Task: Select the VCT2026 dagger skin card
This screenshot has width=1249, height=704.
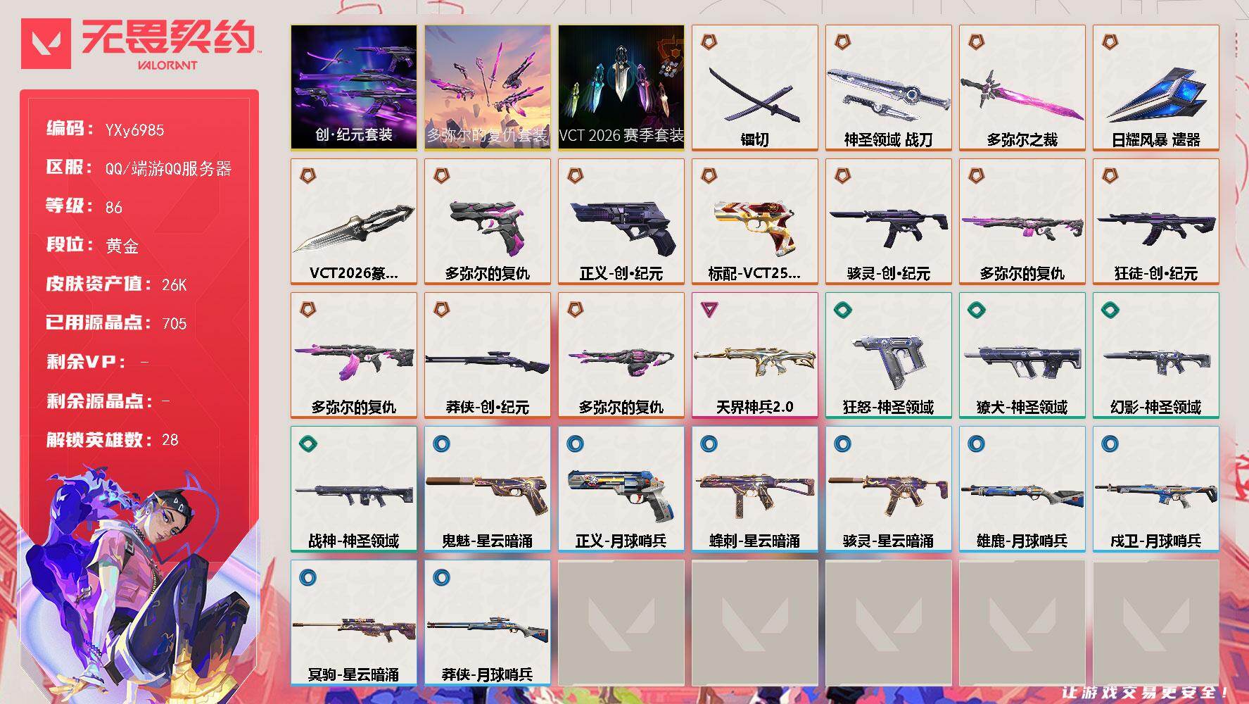Action: pos(354,221)
